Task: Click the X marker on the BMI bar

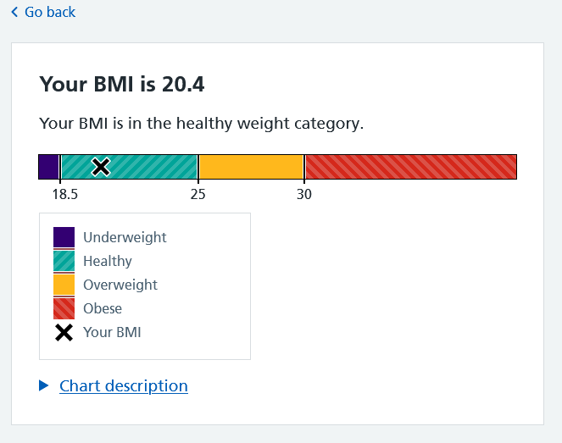Action: coord(101,167)
